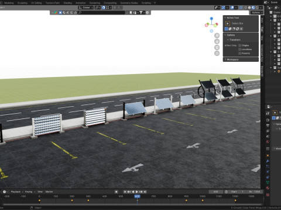281x210 pixels.
Task: Enable Affect Only Origins checkbox
Action: (240, 45)
